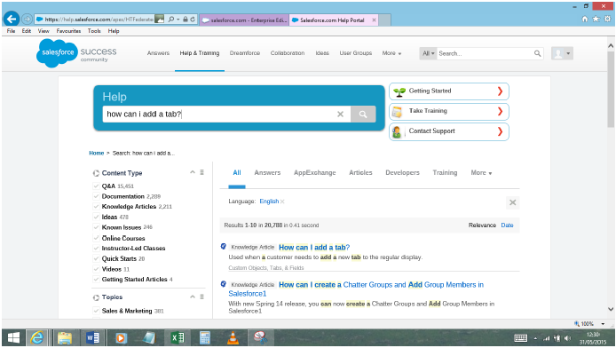Viewport: 616px width, 348px height.
Task: Click the browser Home icon
Action: click(585, 19)
